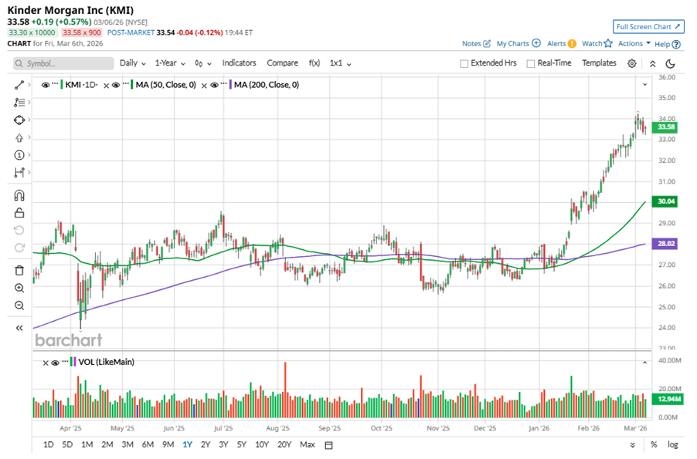Open the custom date range calendar
The width and height of the screenshot is (697, 459).
(329, 445)
